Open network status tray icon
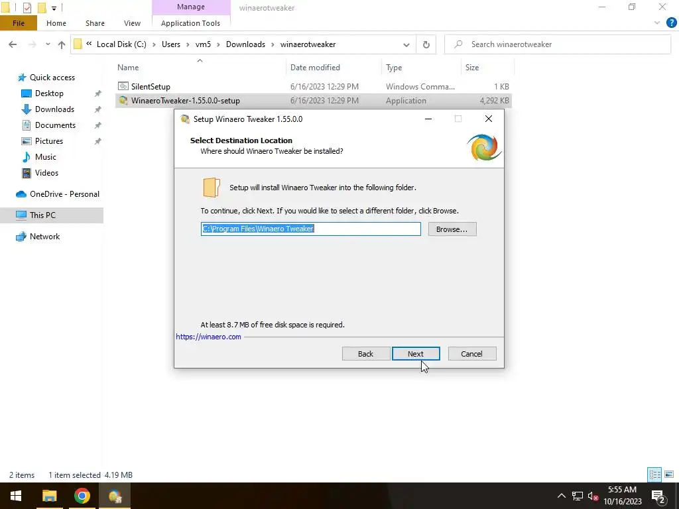 tap(578, 496)
